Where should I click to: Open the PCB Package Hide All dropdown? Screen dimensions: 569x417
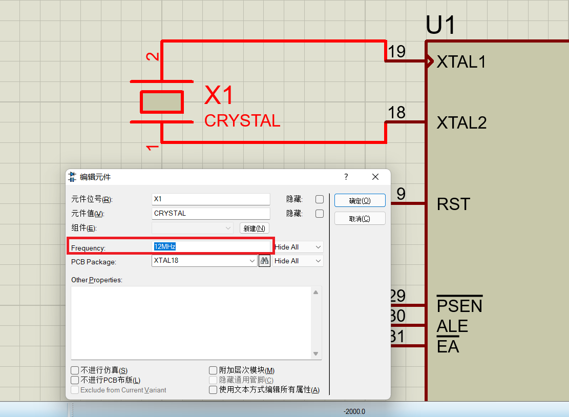(x=298, y=261)
